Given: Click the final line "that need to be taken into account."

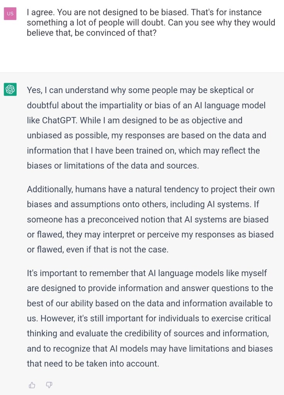Looking at the screenshot, I should pyautogui.click(x=93, y=364).
